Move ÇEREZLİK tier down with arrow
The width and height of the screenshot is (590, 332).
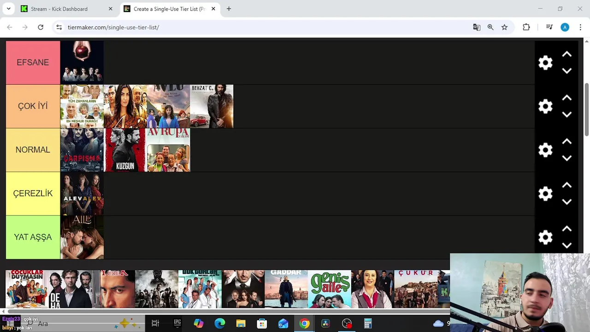point(567,202)
